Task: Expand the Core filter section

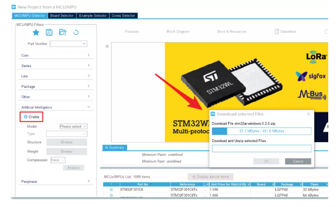Action: click(x=56, y=55)
